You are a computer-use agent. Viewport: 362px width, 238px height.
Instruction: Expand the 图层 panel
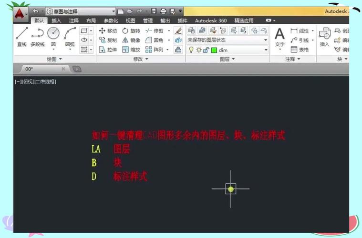227,59
